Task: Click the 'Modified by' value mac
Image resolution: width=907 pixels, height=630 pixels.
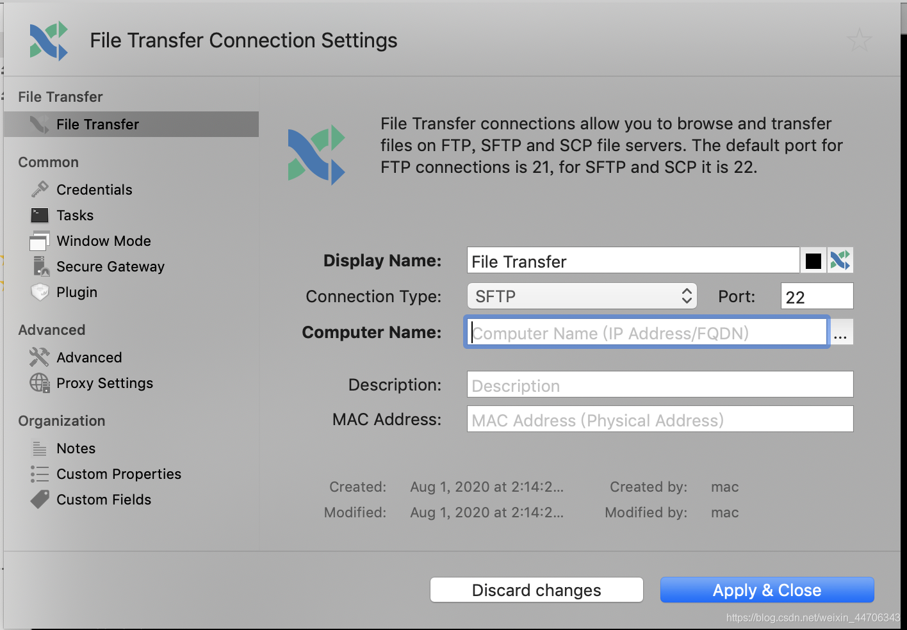Action: tap(725, 512)
